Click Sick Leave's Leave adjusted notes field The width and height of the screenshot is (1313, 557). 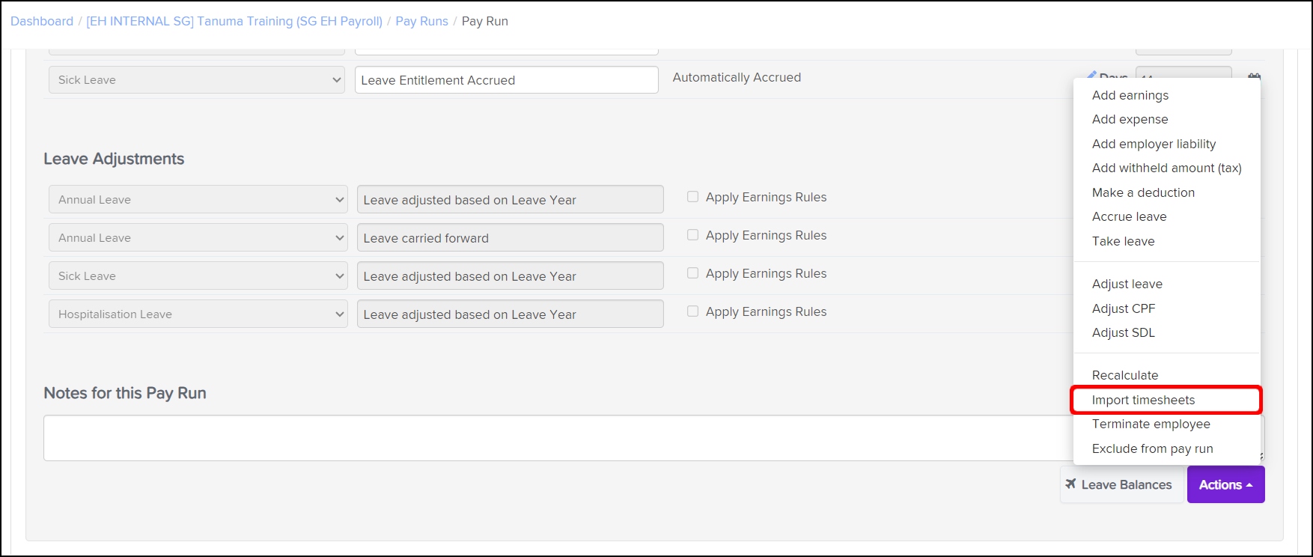tap(510, 276)
